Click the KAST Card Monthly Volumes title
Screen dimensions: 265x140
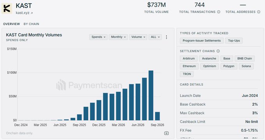pyautogui.click(x=34, y=35)
